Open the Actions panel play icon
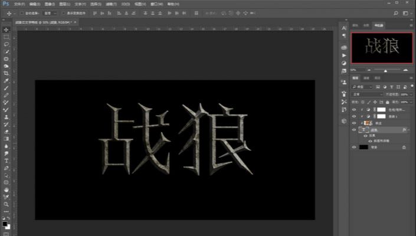The height and width of the screenshot is (236, 416). click(x=344, y=55)
